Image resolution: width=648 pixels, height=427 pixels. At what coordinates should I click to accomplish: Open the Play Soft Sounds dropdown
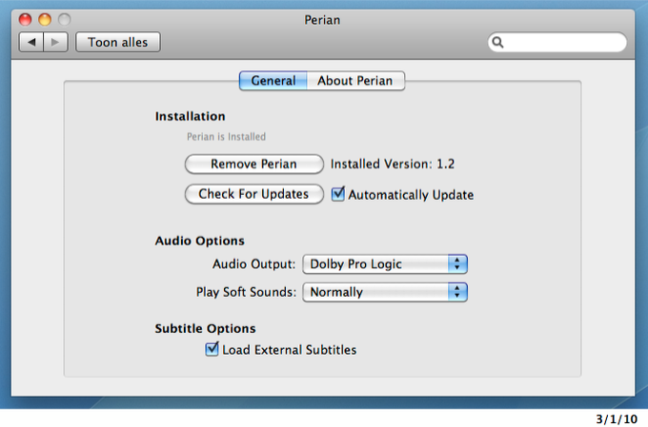click(385, 292)
